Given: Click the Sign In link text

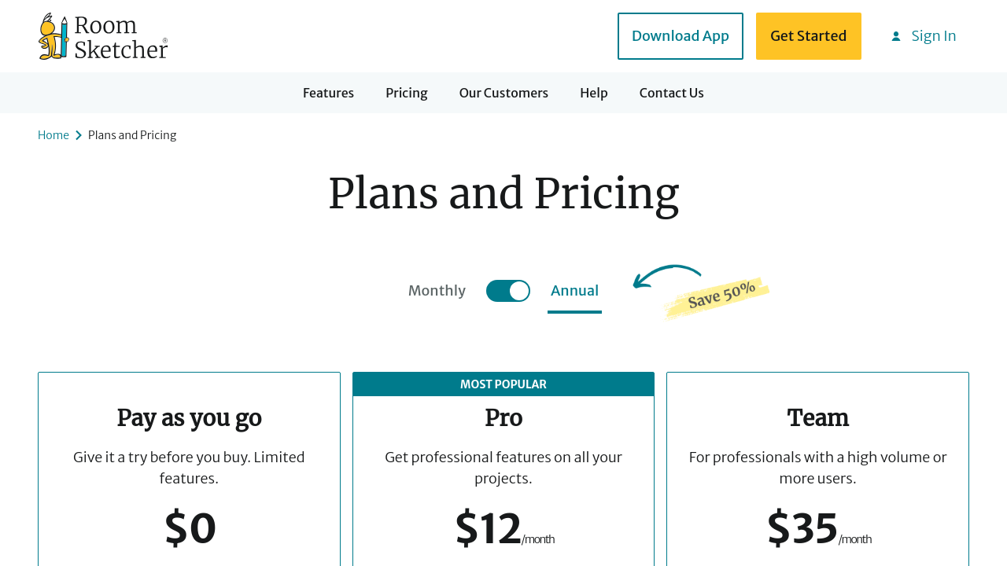Looking at the screenshot, I should point(934,36).
